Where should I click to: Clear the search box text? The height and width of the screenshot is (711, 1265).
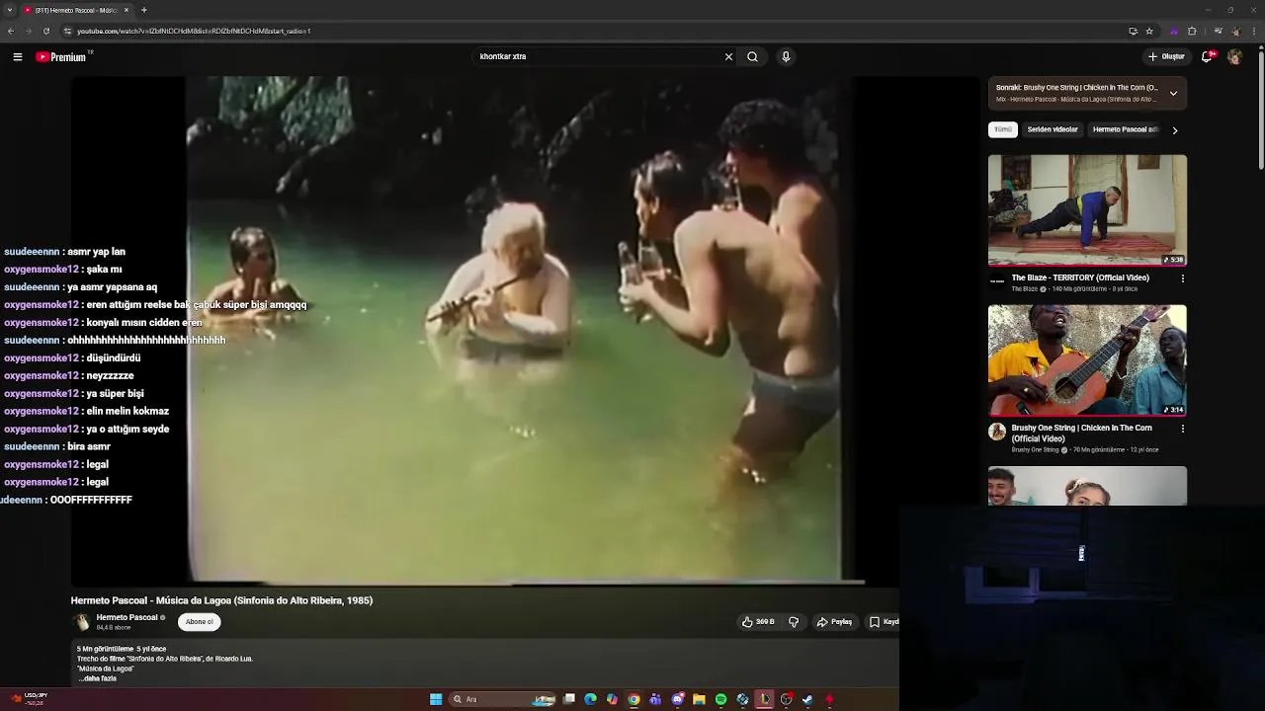tap(729, 56)
